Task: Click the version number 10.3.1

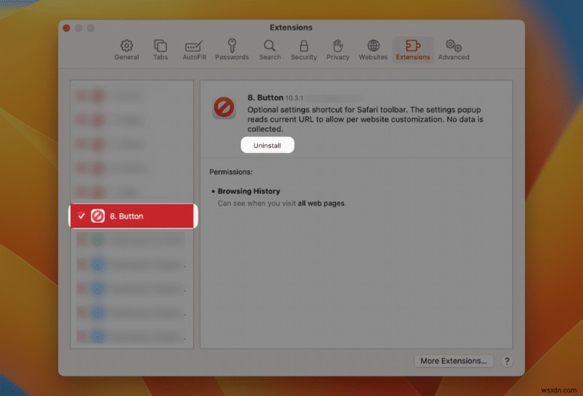Action: click(294, 98)
